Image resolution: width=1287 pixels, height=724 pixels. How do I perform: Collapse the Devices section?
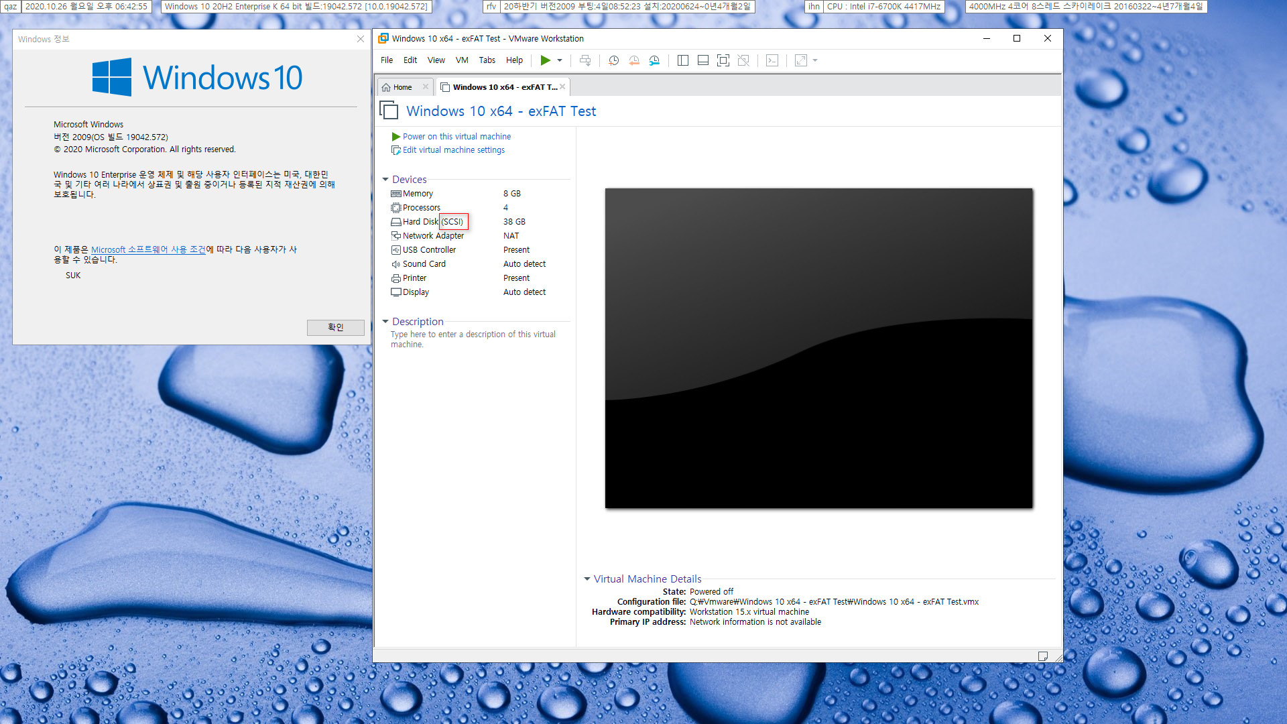(385, 180)
